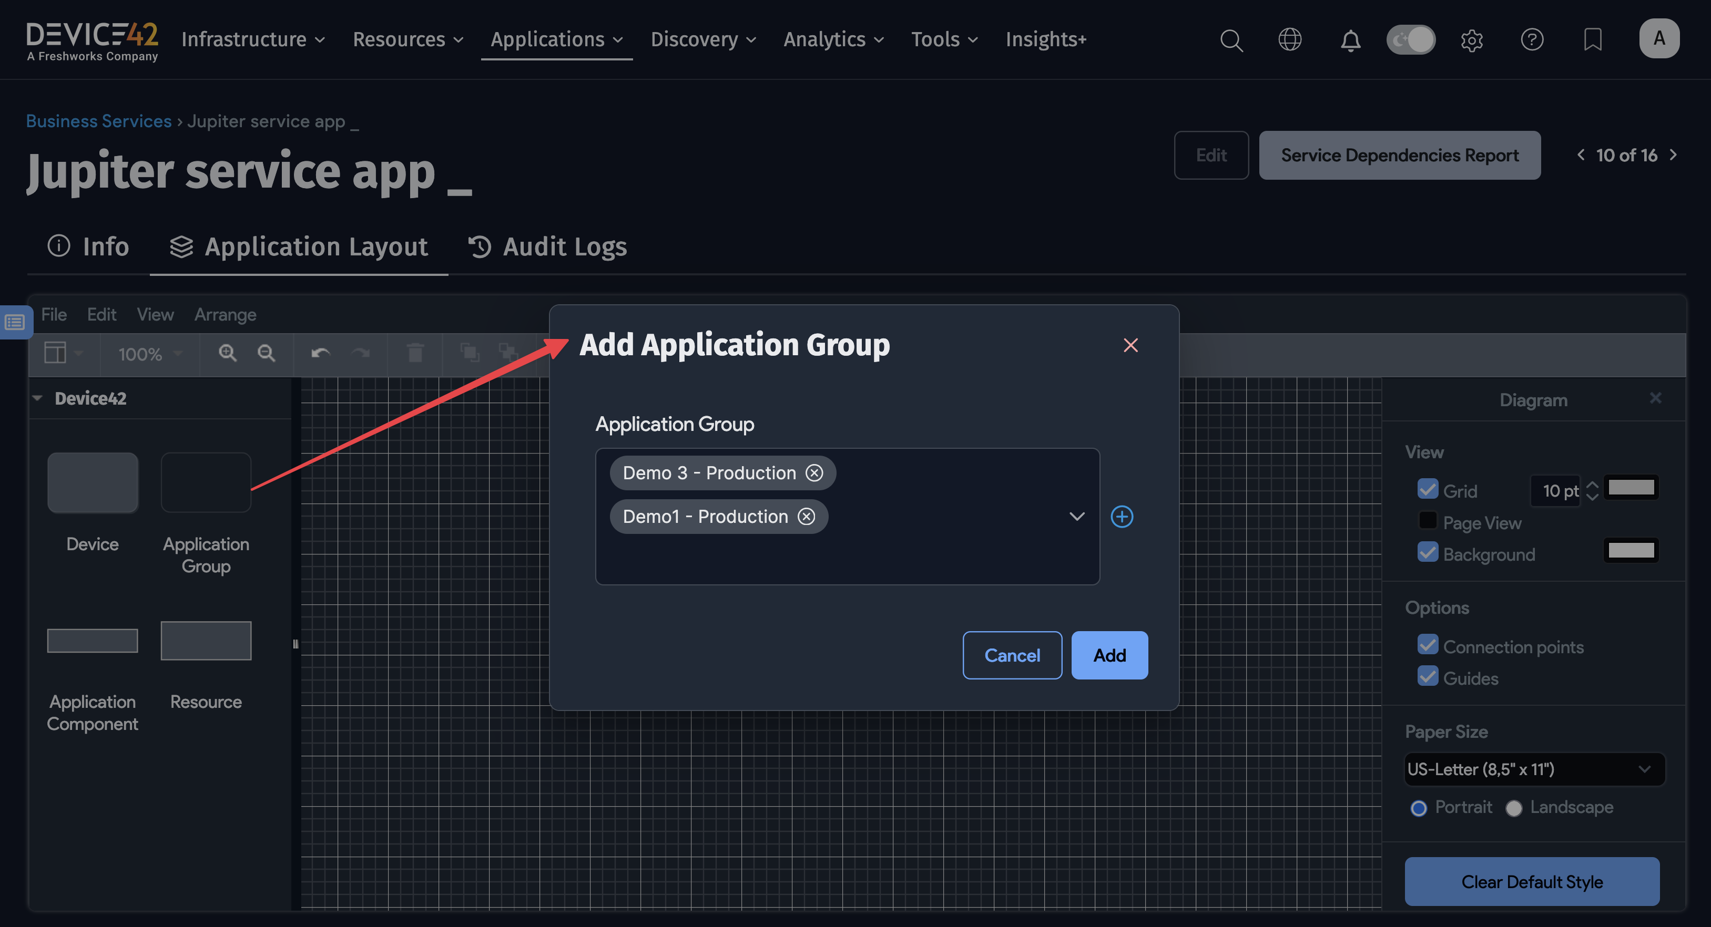1711x927 pixels.
Task: Open the search magnifier icon
Action: click(x=1231, y=40)
